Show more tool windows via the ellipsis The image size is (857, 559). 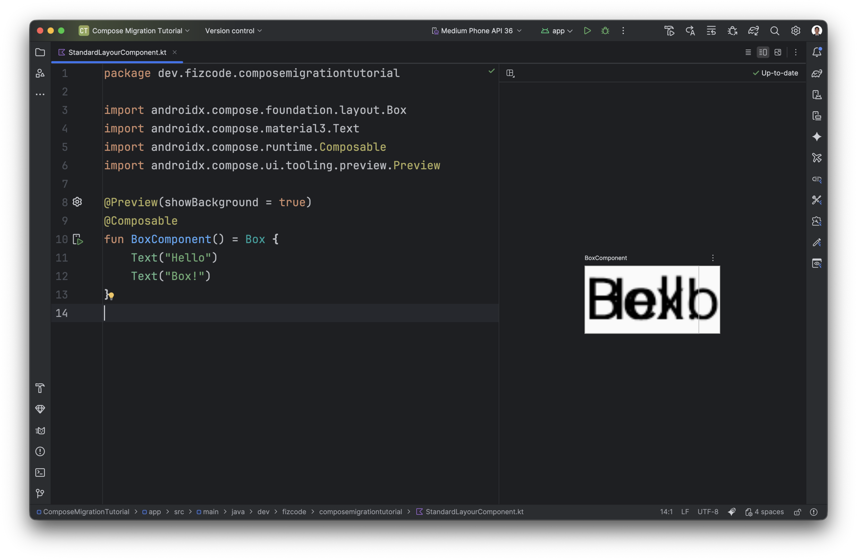click(x=40, y=94)
